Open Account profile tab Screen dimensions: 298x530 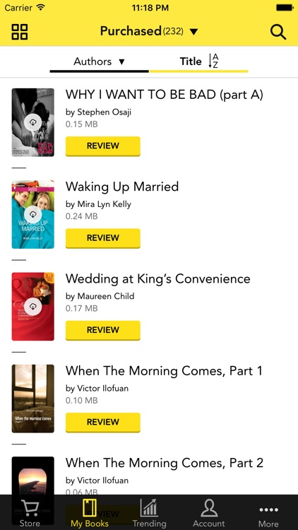point(209,513)
